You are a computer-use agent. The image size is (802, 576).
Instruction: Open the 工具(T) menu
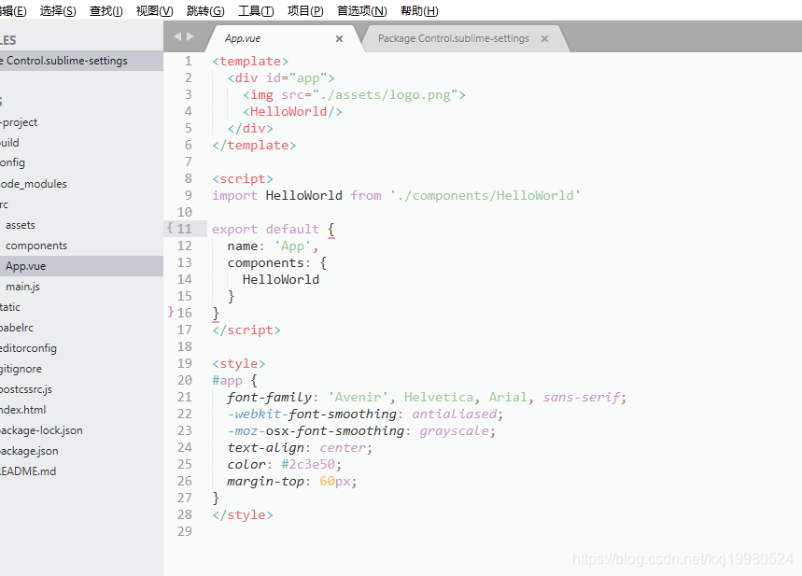tap(256, 11)
